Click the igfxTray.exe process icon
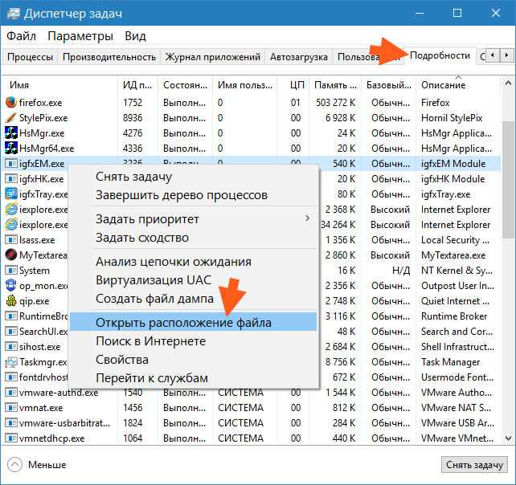This screenshot has width=516, height=485. tap(11, 194)
